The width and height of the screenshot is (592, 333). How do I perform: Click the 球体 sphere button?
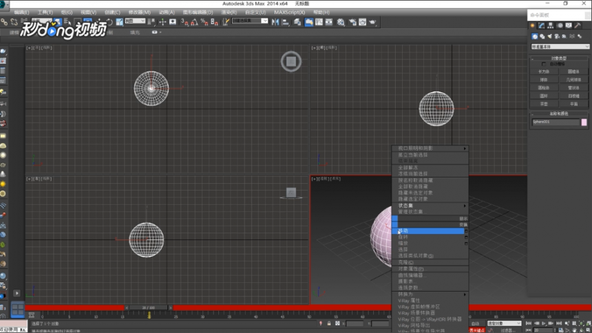coord(544,80)
